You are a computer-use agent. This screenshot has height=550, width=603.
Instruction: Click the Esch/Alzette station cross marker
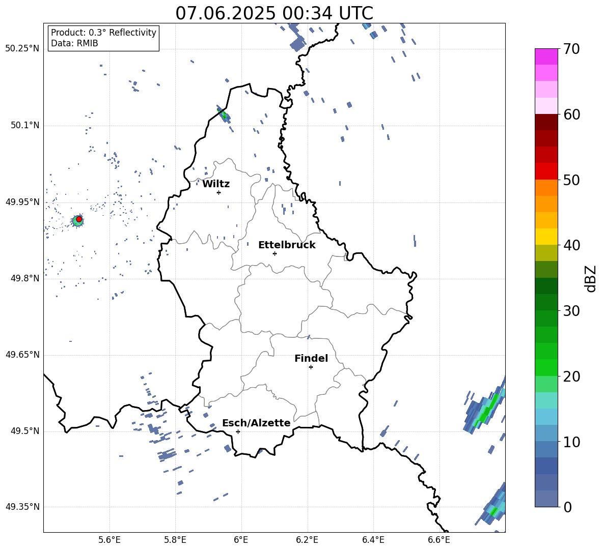pyautogui.click(x=238, y=431)
